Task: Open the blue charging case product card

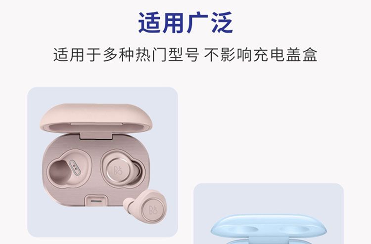Action: click(x=269, y=213)
